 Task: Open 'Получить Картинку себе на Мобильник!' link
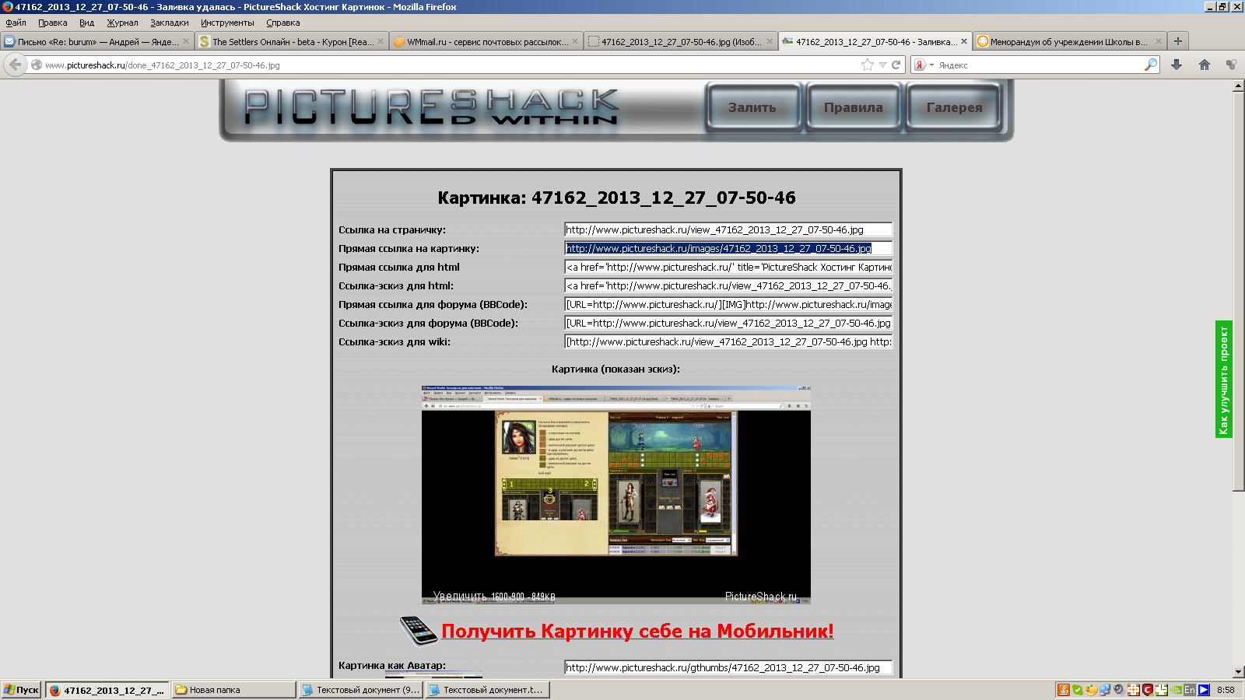[x=637, y=631]
